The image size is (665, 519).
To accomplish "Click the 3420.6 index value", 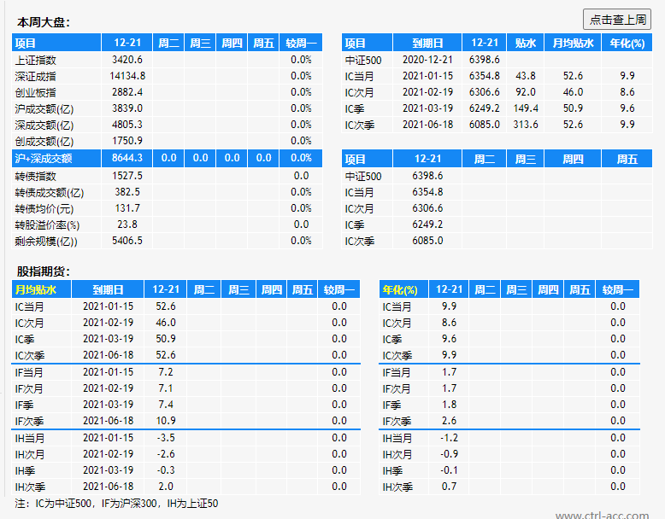I will 127,60.
